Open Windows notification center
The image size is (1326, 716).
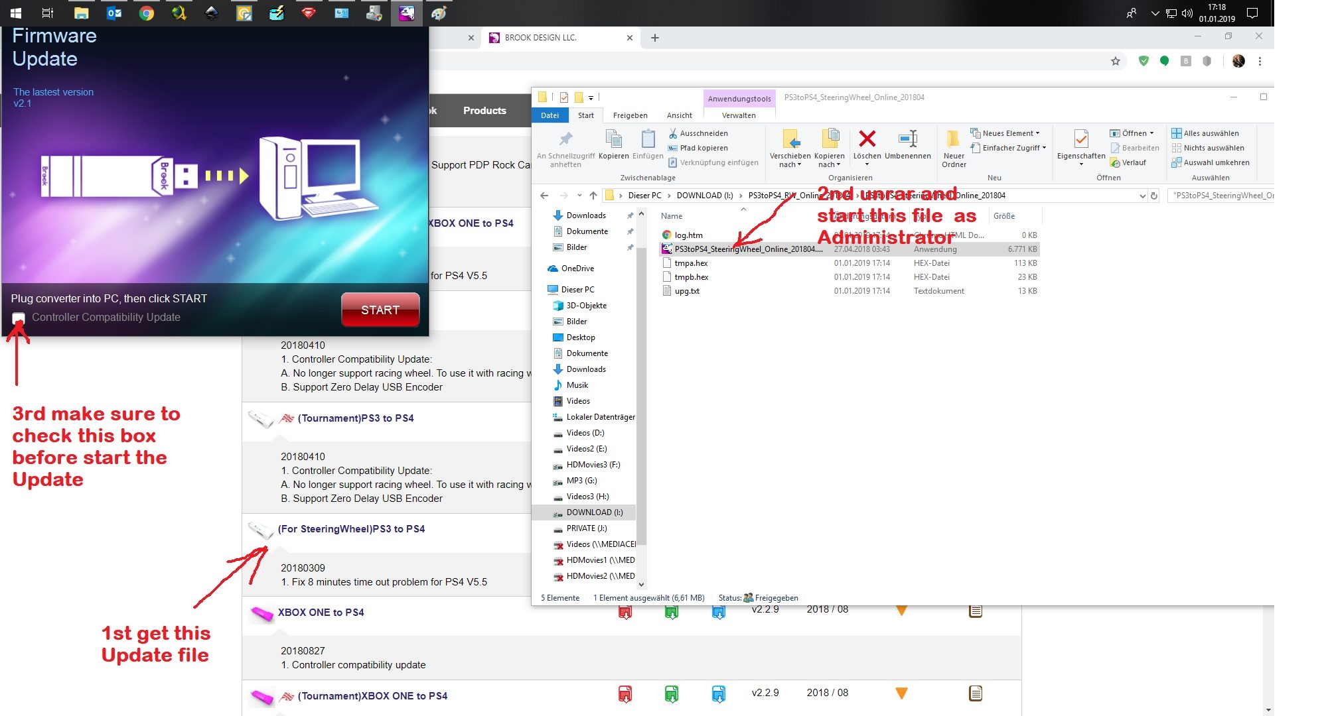coord(1252,13)
